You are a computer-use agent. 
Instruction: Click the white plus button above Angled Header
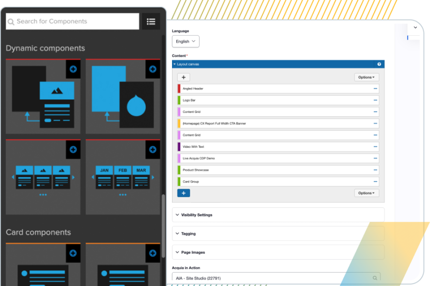[183, 77]
